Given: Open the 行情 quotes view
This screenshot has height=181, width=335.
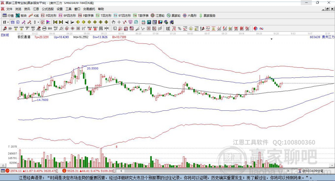Looking at the screenshot, I should pyautogui.click(x=8, y=16).
